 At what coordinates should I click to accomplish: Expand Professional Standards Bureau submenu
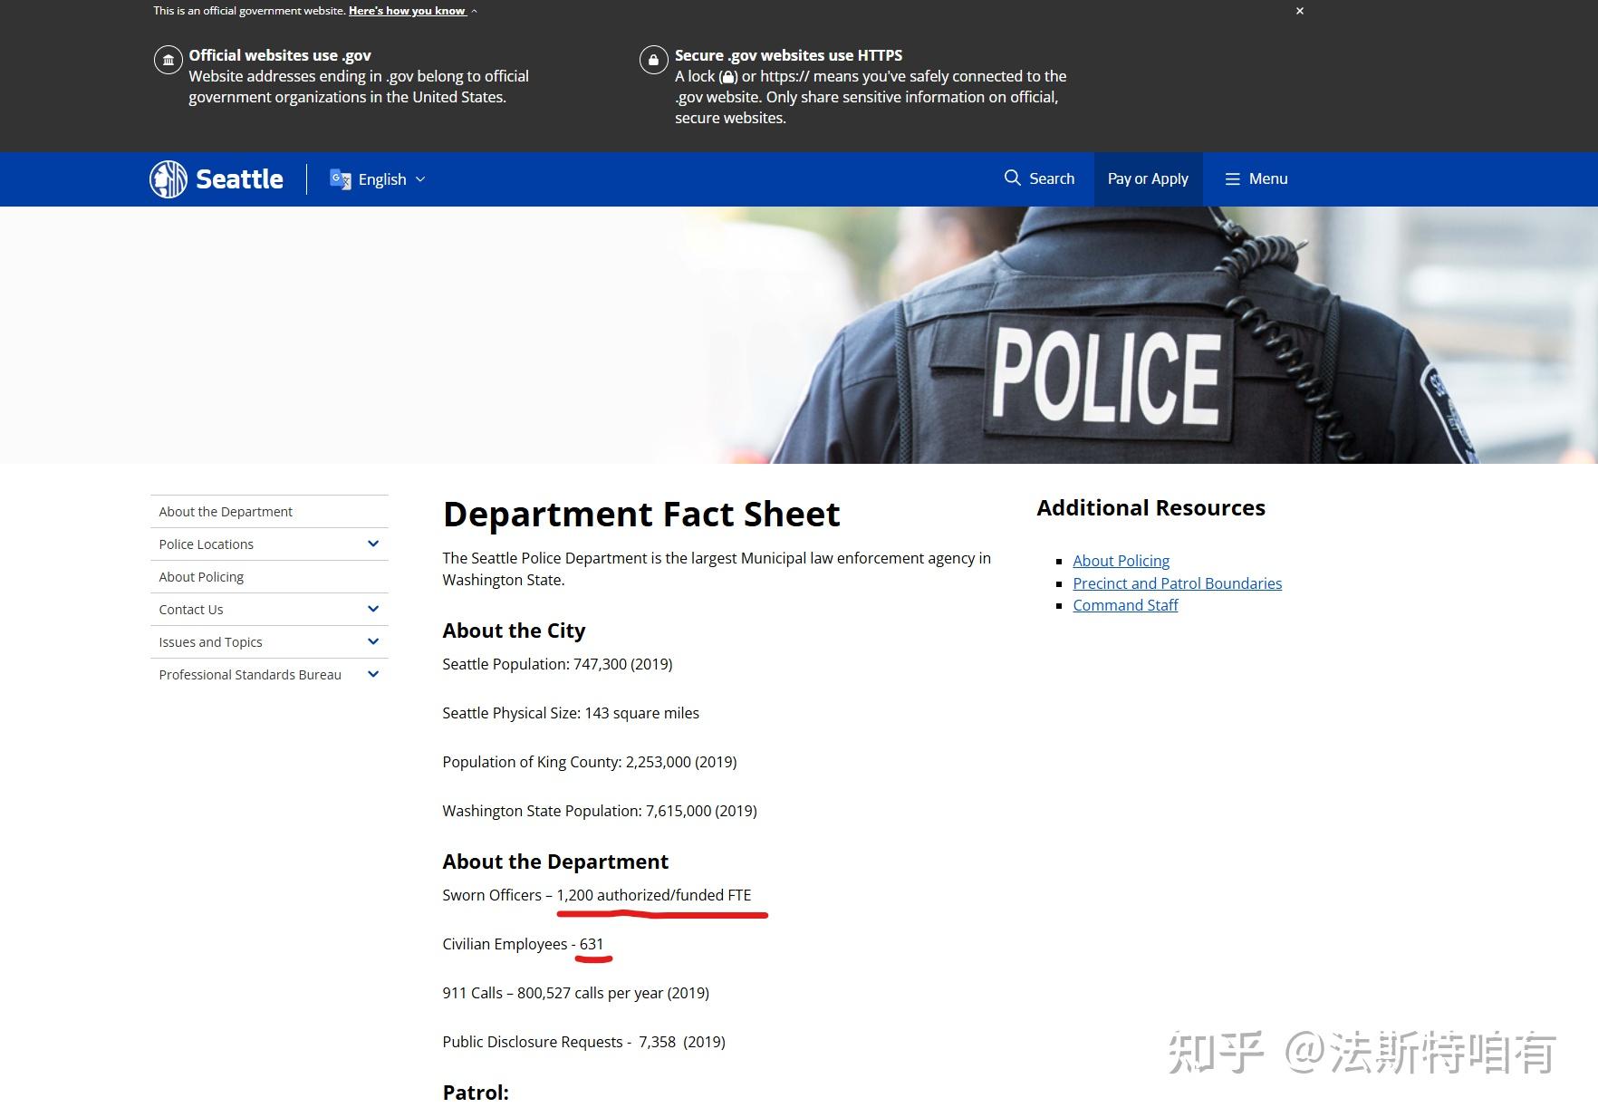pyautogui.click(x=373, y=674)
